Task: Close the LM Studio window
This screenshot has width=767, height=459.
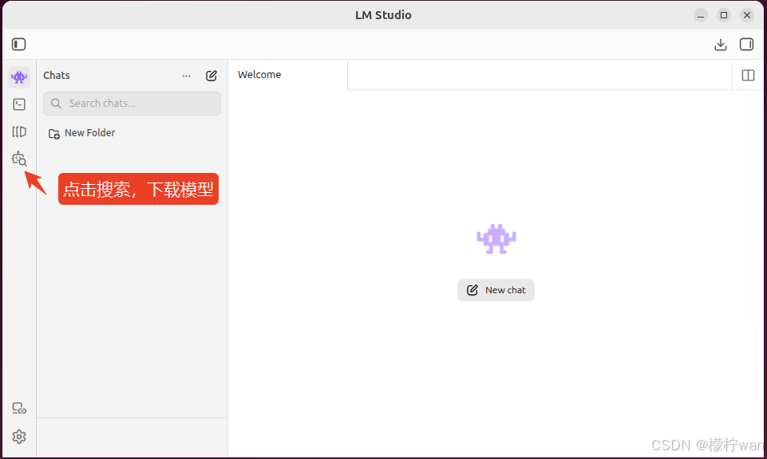Action: coord(747,15)
